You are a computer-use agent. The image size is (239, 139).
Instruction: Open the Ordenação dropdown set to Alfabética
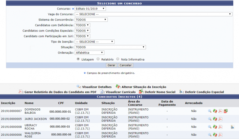click(x=89, y=53)
